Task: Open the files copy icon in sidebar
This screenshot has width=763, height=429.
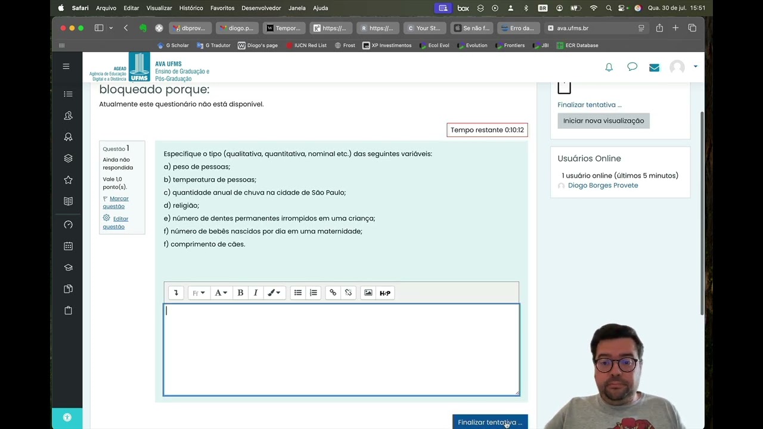Action: click(68, 289)
